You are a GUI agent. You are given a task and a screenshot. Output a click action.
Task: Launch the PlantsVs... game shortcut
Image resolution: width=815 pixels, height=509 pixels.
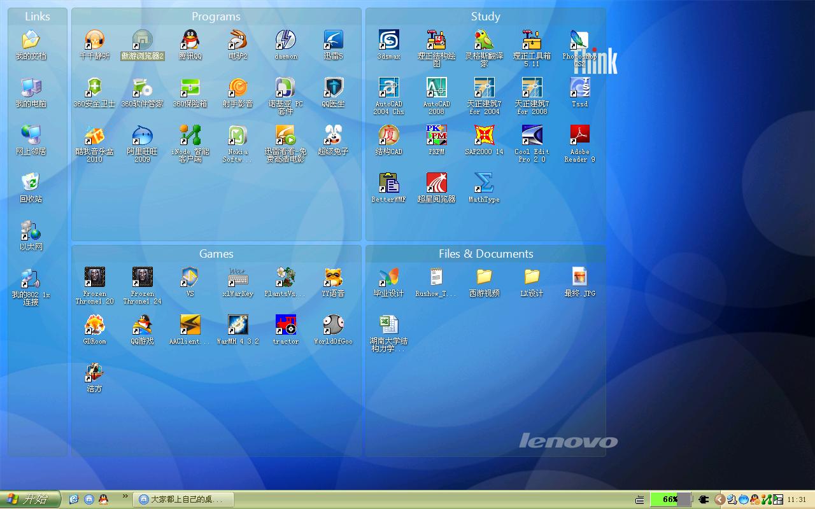click(x=285, y=282)
